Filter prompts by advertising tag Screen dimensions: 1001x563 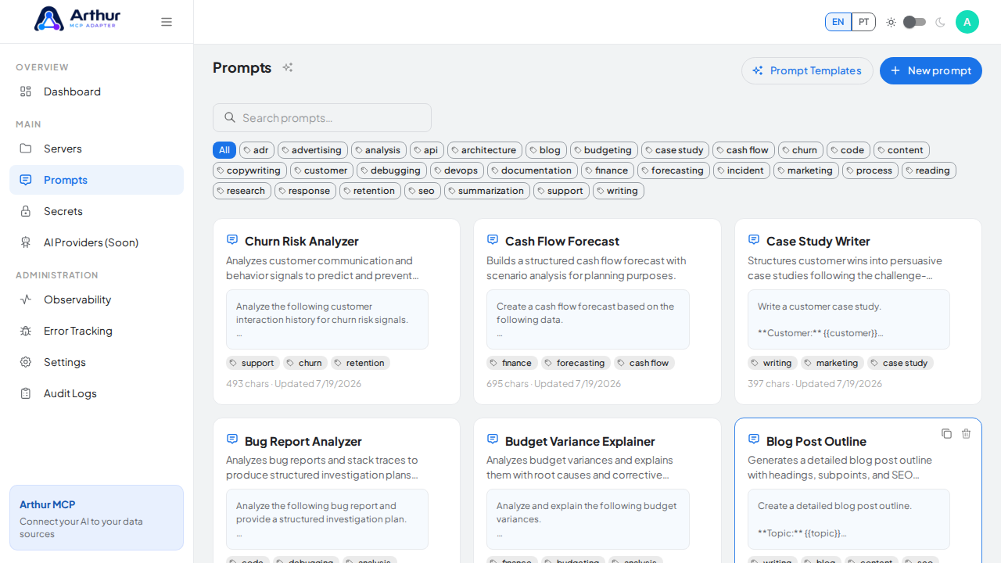pyautogui.click(x=313, y=150)
